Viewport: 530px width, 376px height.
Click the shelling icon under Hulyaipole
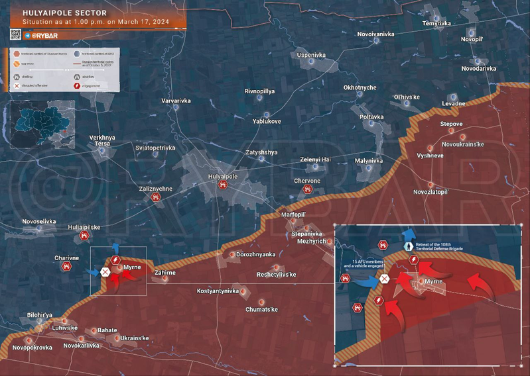coord(223,186)
